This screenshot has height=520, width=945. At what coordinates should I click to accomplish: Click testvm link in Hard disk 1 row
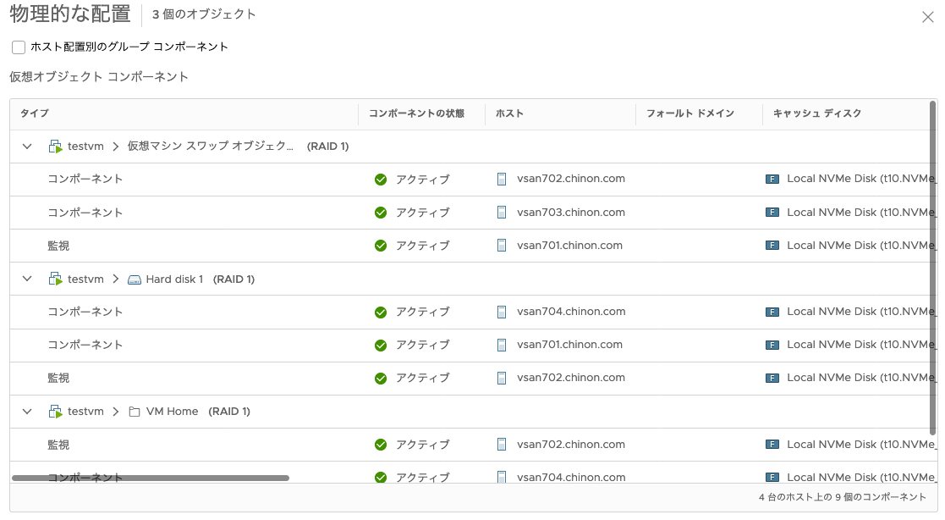pyautogui.click(x=85, y=279)
